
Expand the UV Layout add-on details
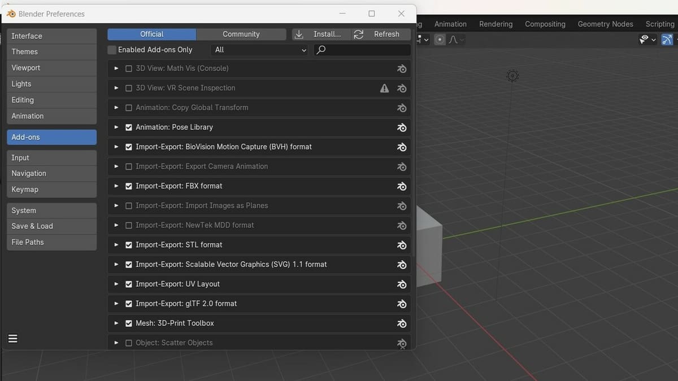point(116,284)
